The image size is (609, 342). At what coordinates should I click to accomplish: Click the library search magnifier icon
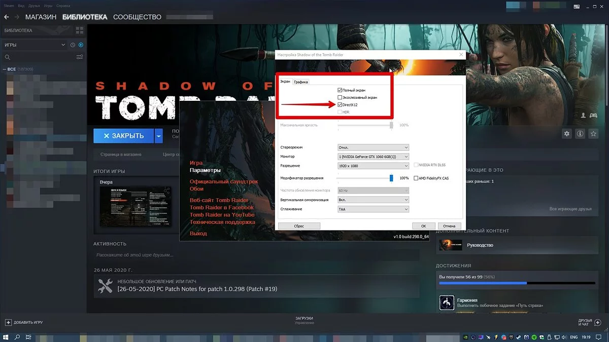pyautogui.click(x=8, y=57)
